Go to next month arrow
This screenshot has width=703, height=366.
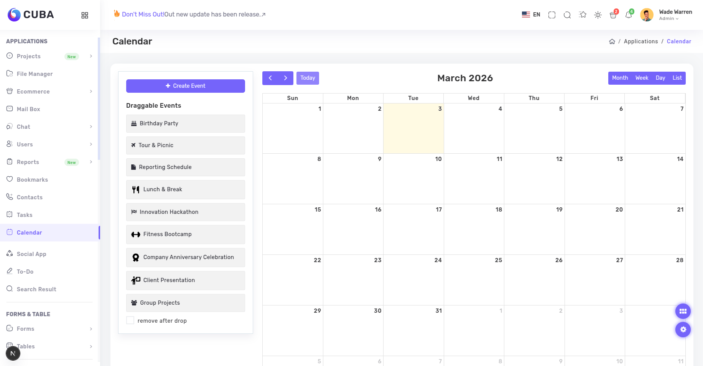285,78
